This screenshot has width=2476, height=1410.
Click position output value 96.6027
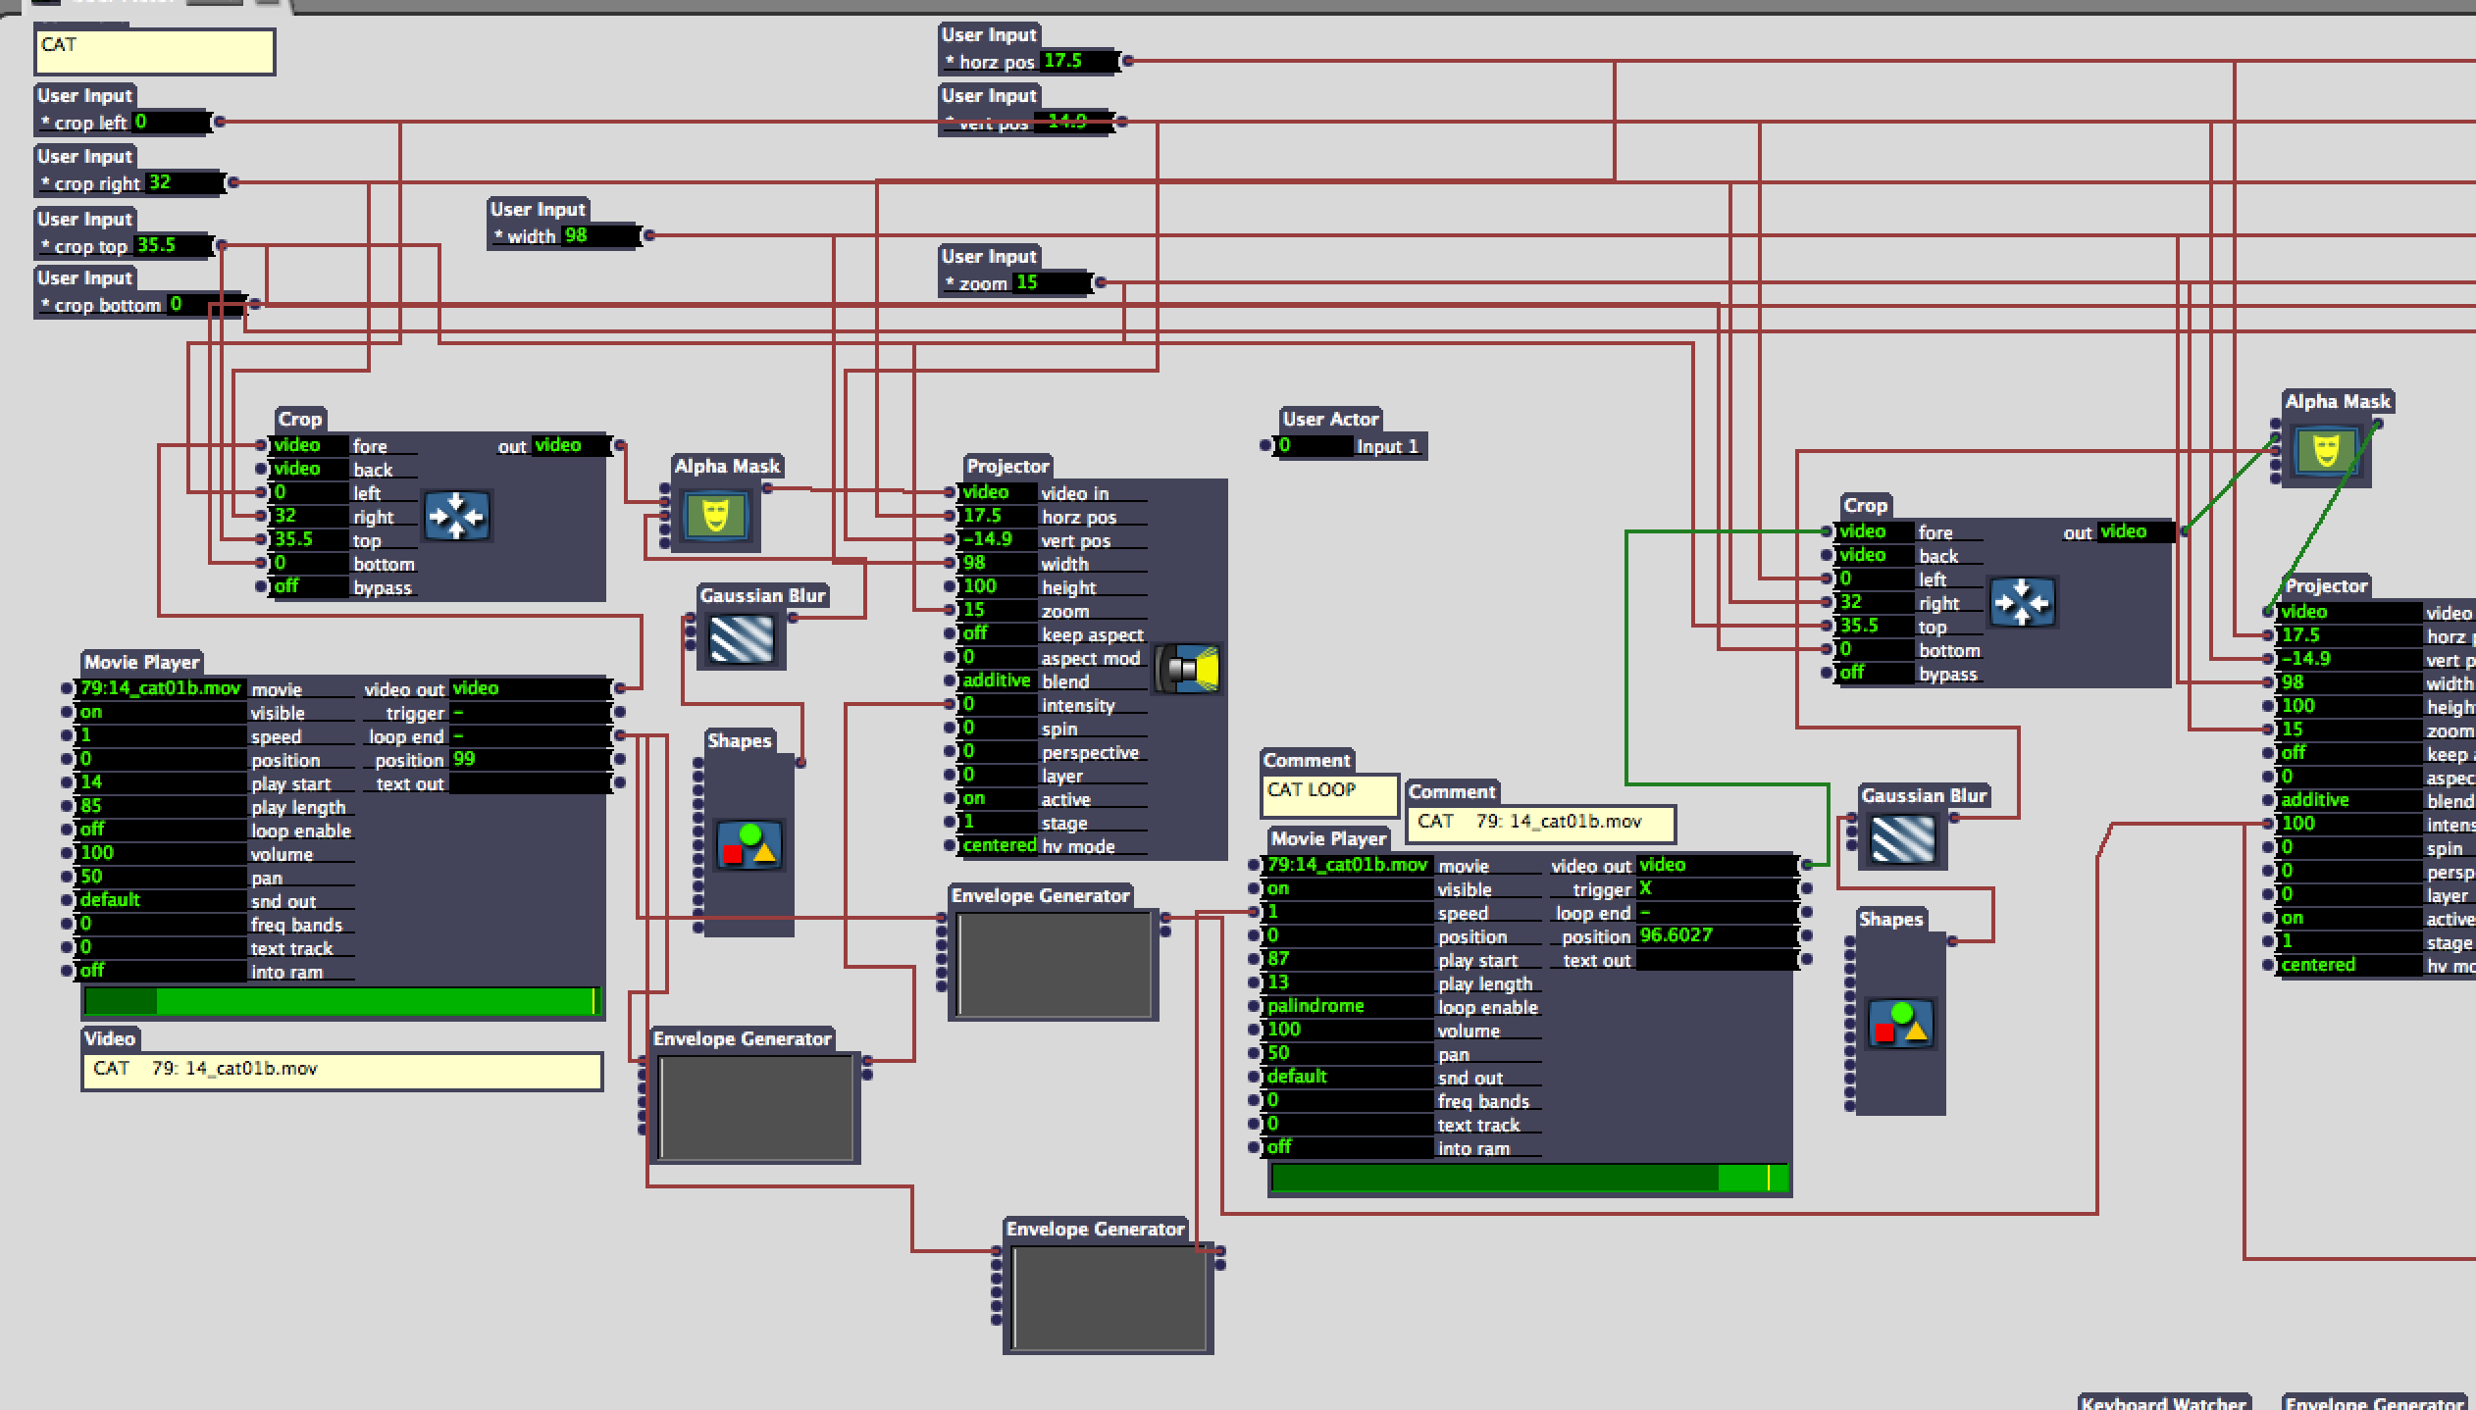coord(1716,935)
